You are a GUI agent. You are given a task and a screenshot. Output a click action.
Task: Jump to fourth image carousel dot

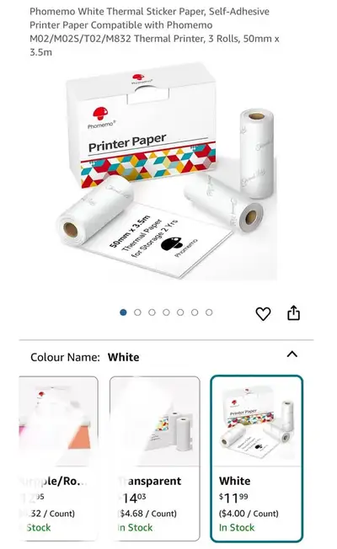tap(166, 312)
